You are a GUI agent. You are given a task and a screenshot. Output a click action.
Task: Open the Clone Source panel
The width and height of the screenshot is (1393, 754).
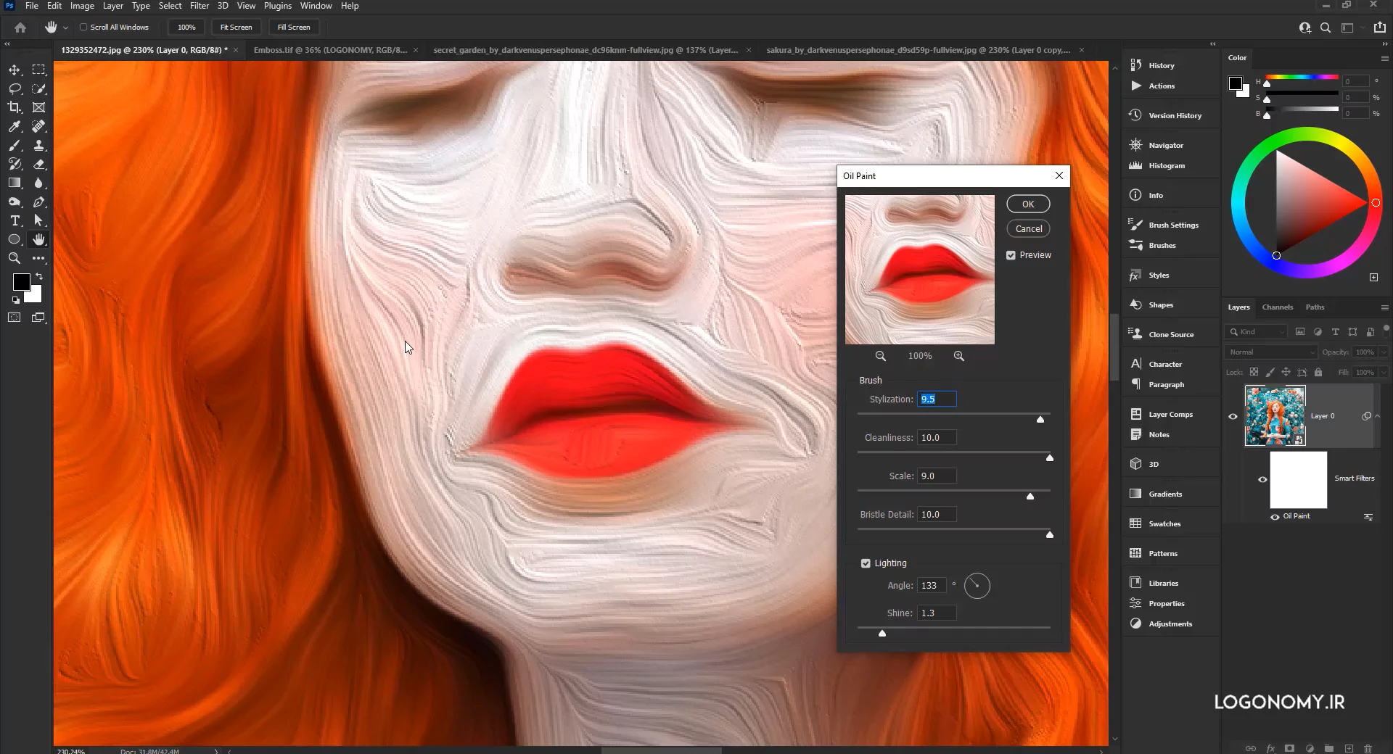click(x=1171, y=334)
